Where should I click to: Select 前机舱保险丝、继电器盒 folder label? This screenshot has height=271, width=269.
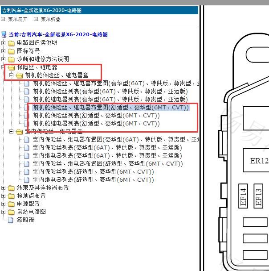click(57, 75)
